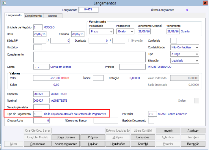
Task: Click the Ordem checkbox
Action: pyautogui.click(x=197, y=100)
